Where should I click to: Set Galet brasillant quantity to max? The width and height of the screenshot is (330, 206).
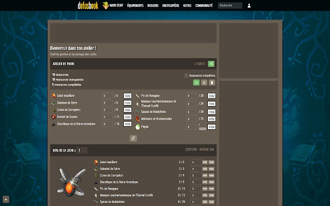pyautogui.click(x=211, y=162)
